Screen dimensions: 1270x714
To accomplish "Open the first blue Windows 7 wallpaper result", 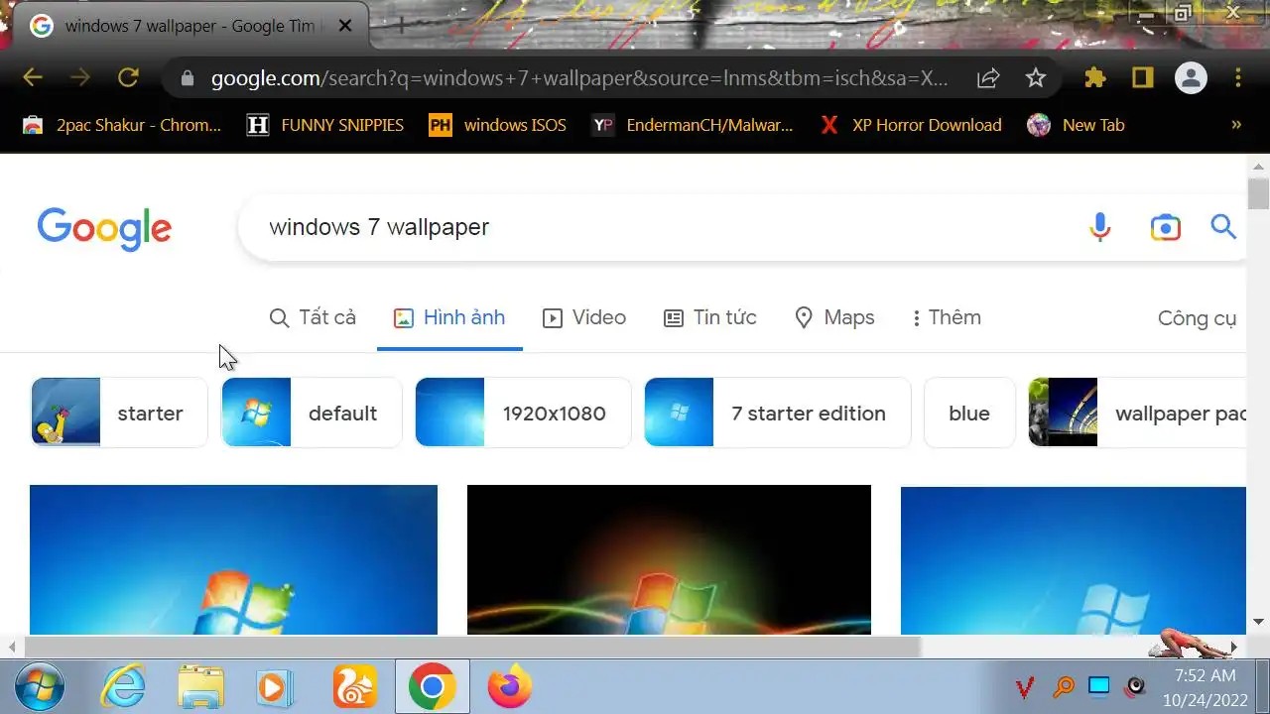I will [x=233, y=559].
